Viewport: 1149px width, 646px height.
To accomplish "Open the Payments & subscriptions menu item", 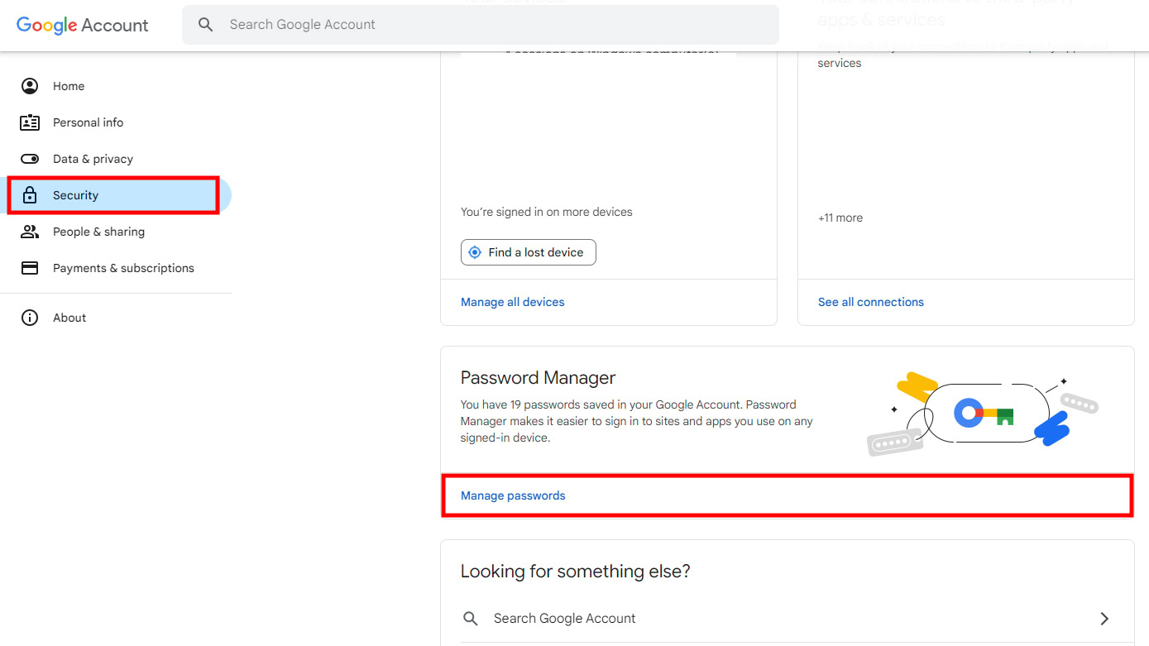I will 123,268.
